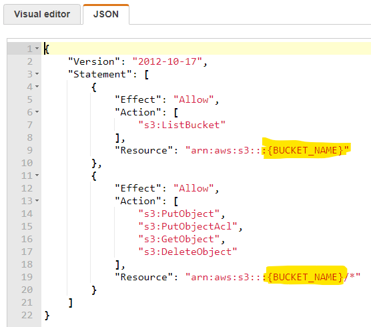371x327 pixels.
Task: Click line number 9 in the gutter
Action: 29,150
